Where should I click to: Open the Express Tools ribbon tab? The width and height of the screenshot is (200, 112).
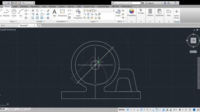pyautogui.click(x=89, y=7)
